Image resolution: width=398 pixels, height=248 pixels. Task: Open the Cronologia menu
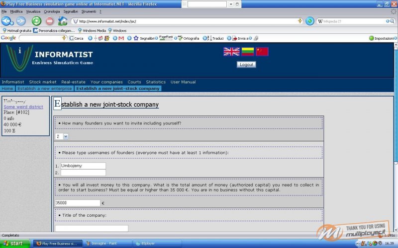coord(52,11)
